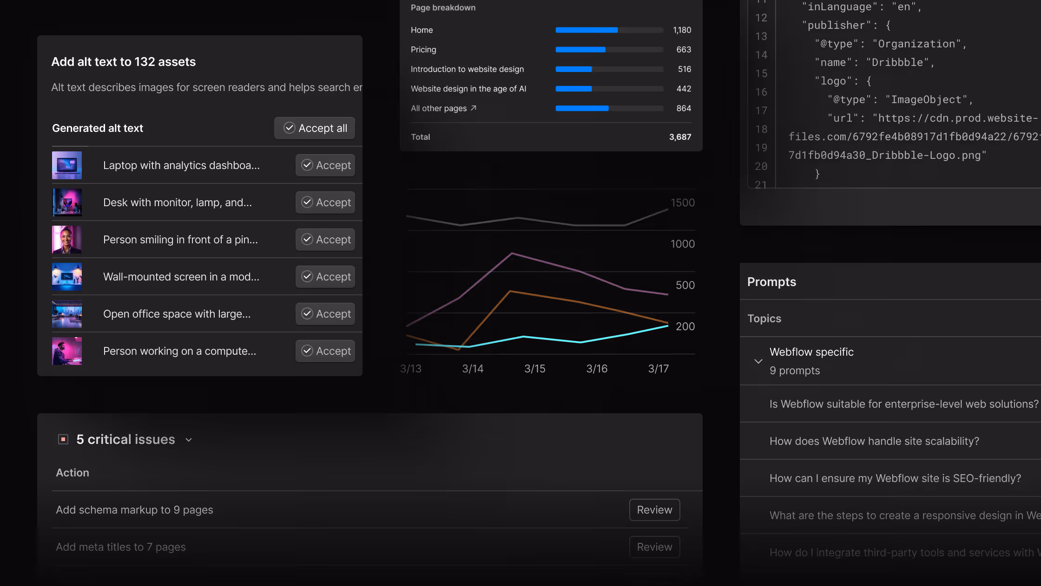This screenshot has height=586, width=1041.
Task: Click the checkmark icon inside Accept all
Action: (x=289, y=128)
